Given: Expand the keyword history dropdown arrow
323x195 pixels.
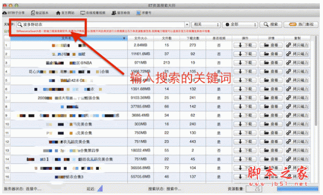Looking at the screenshot, I should (187, 25).
